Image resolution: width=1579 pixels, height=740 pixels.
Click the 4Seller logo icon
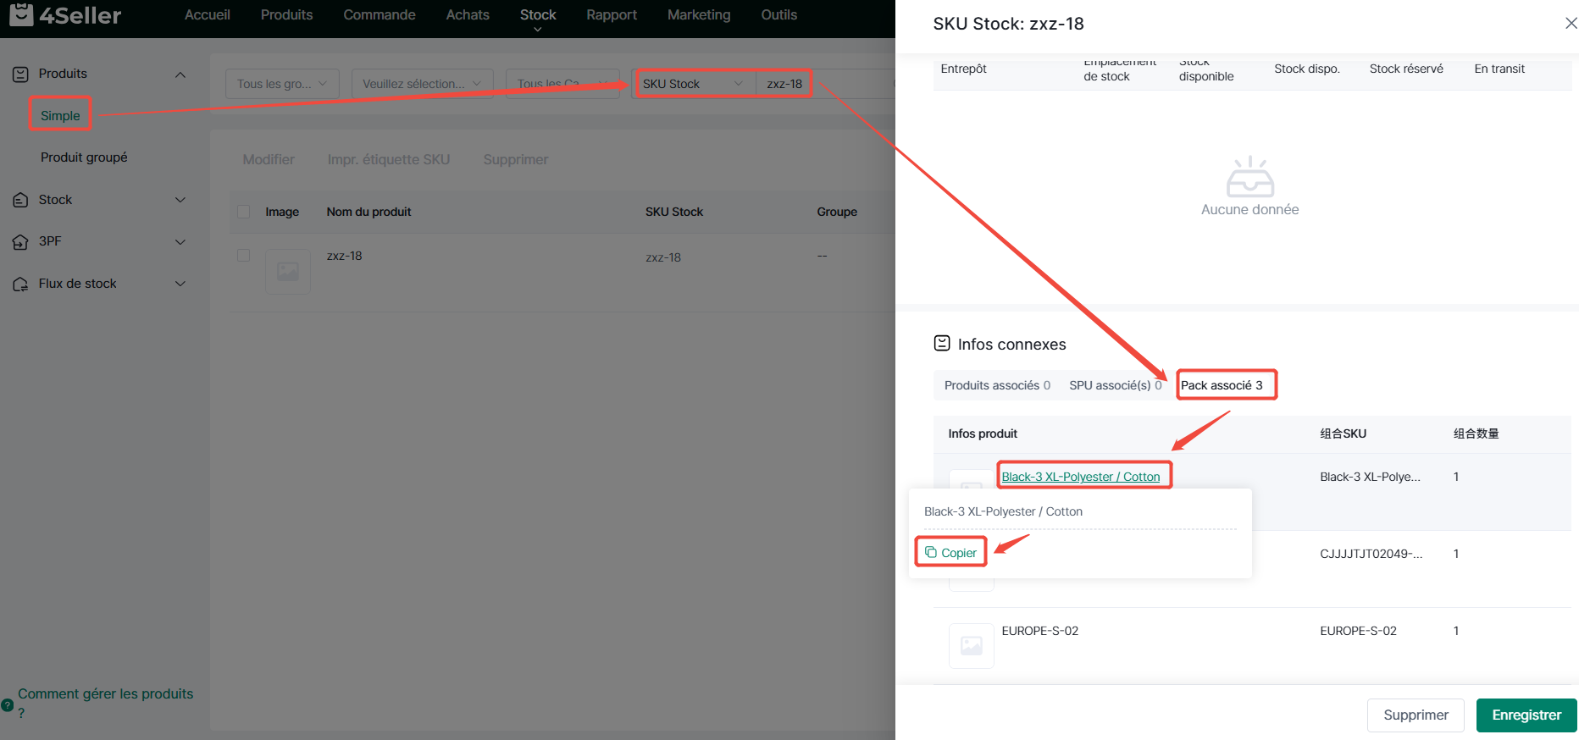tap(21, 14)
